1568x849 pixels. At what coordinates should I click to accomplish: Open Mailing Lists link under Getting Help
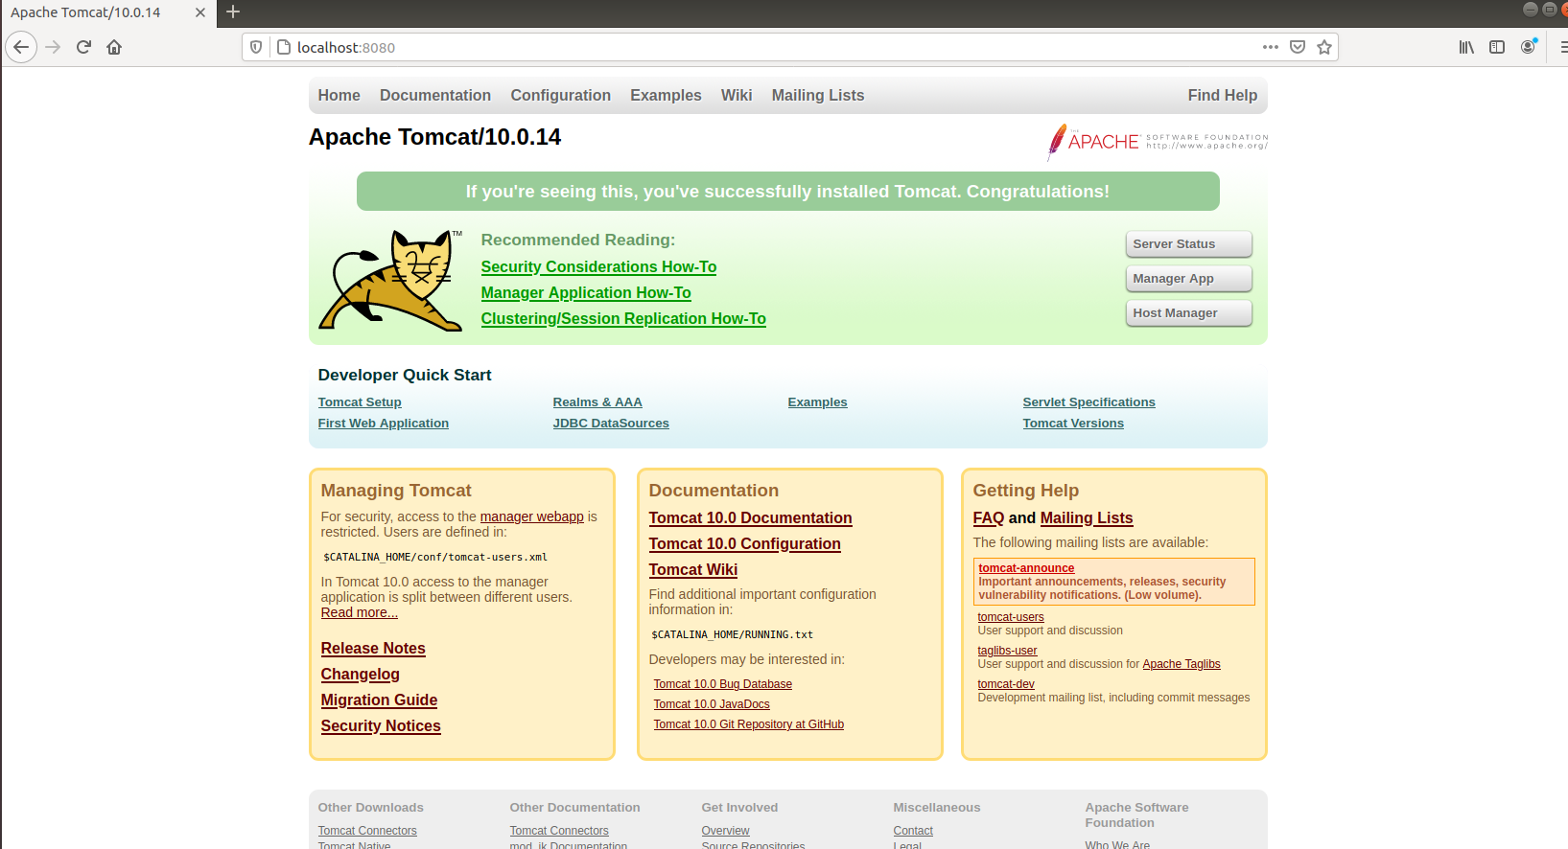(1087, 518)
